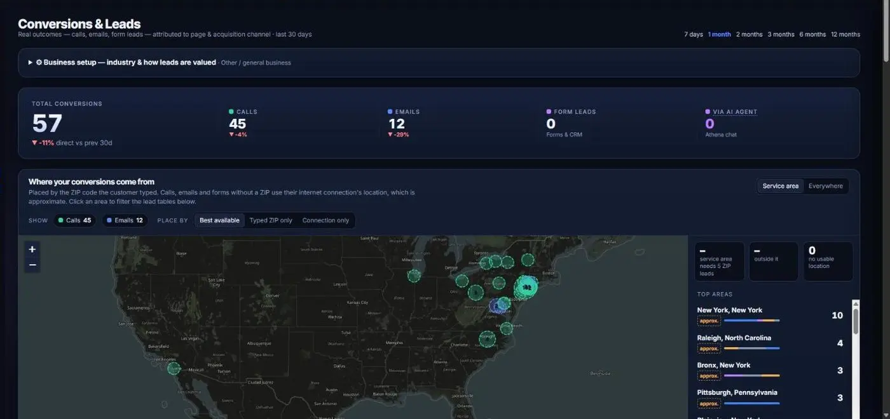This screenshot has height=419, width=890.
Task: Click the TOP AREAS heading
Action: point(715,294)
